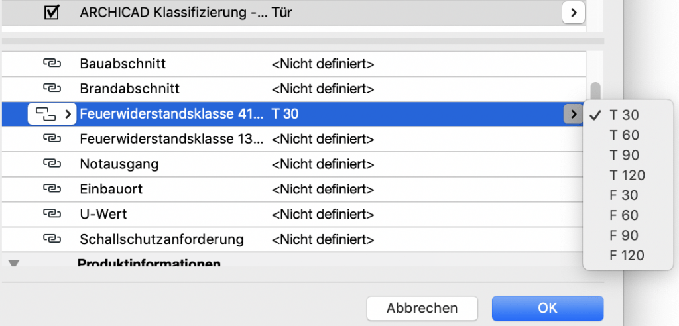Screen dimensions: 679x326
Task: Choose F 90 from the popup list
Action: tap(624, 235)
